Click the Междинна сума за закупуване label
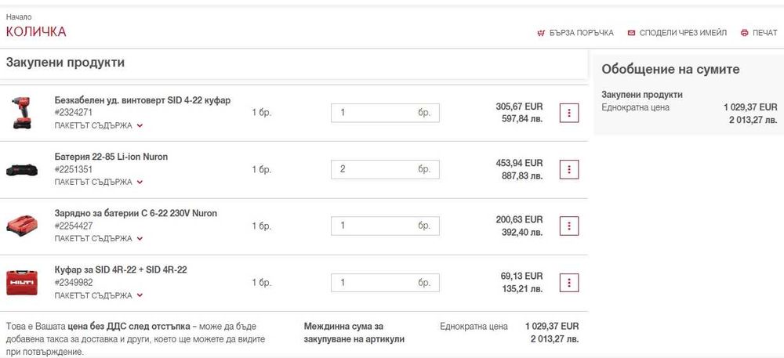784x358 pixels. pos(354,333)
